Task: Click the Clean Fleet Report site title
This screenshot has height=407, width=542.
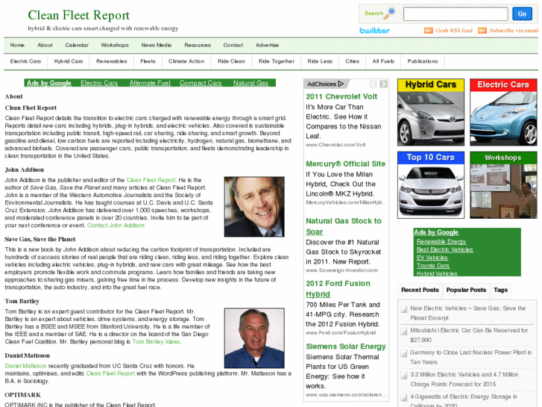Action: point(79,15)
